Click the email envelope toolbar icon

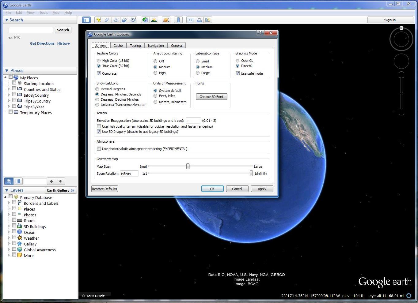pos(191,20)
